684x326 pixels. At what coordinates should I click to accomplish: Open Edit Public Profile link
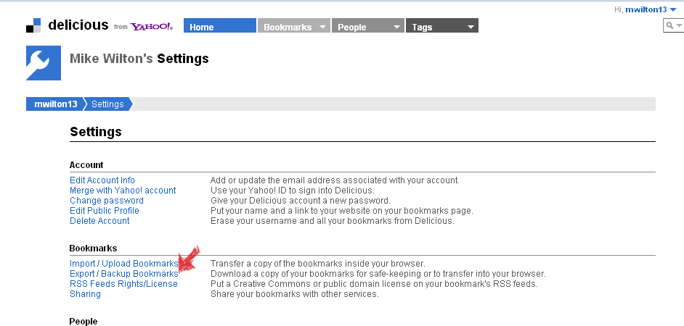click(105, 211)
